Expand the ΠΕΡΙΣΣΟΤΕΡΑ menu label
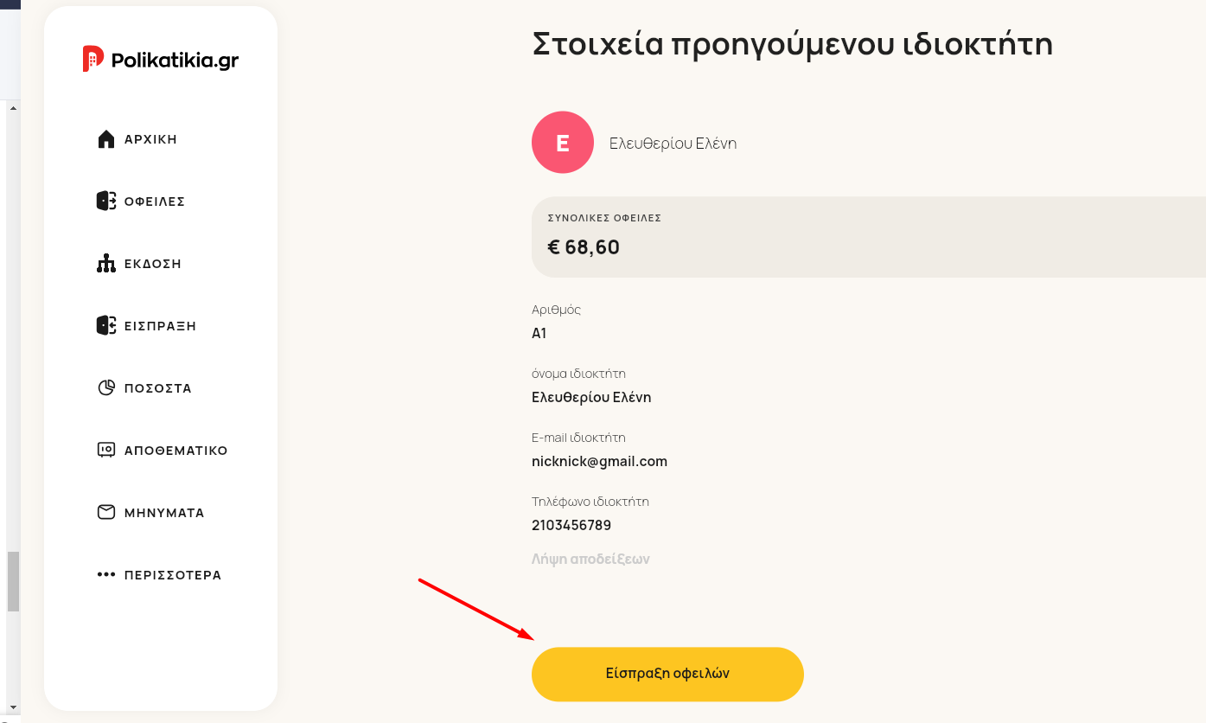1206x723 pixels. (173, 575)
